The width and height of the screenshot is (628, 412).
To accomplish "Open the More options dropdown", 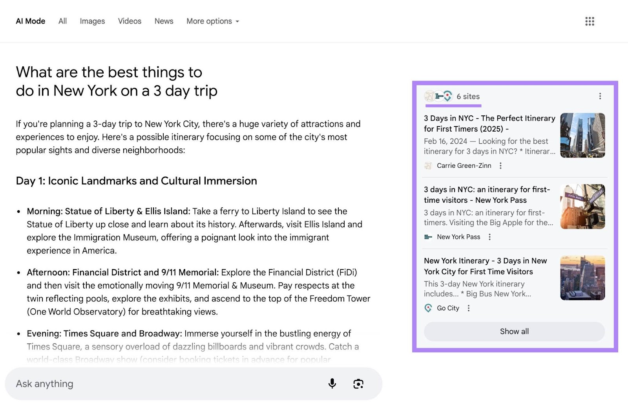I will pos(212,21).
